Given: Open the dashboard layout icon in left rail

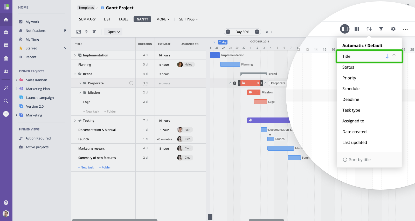Looking at the screenshot, I should click(x=6, y=45).
